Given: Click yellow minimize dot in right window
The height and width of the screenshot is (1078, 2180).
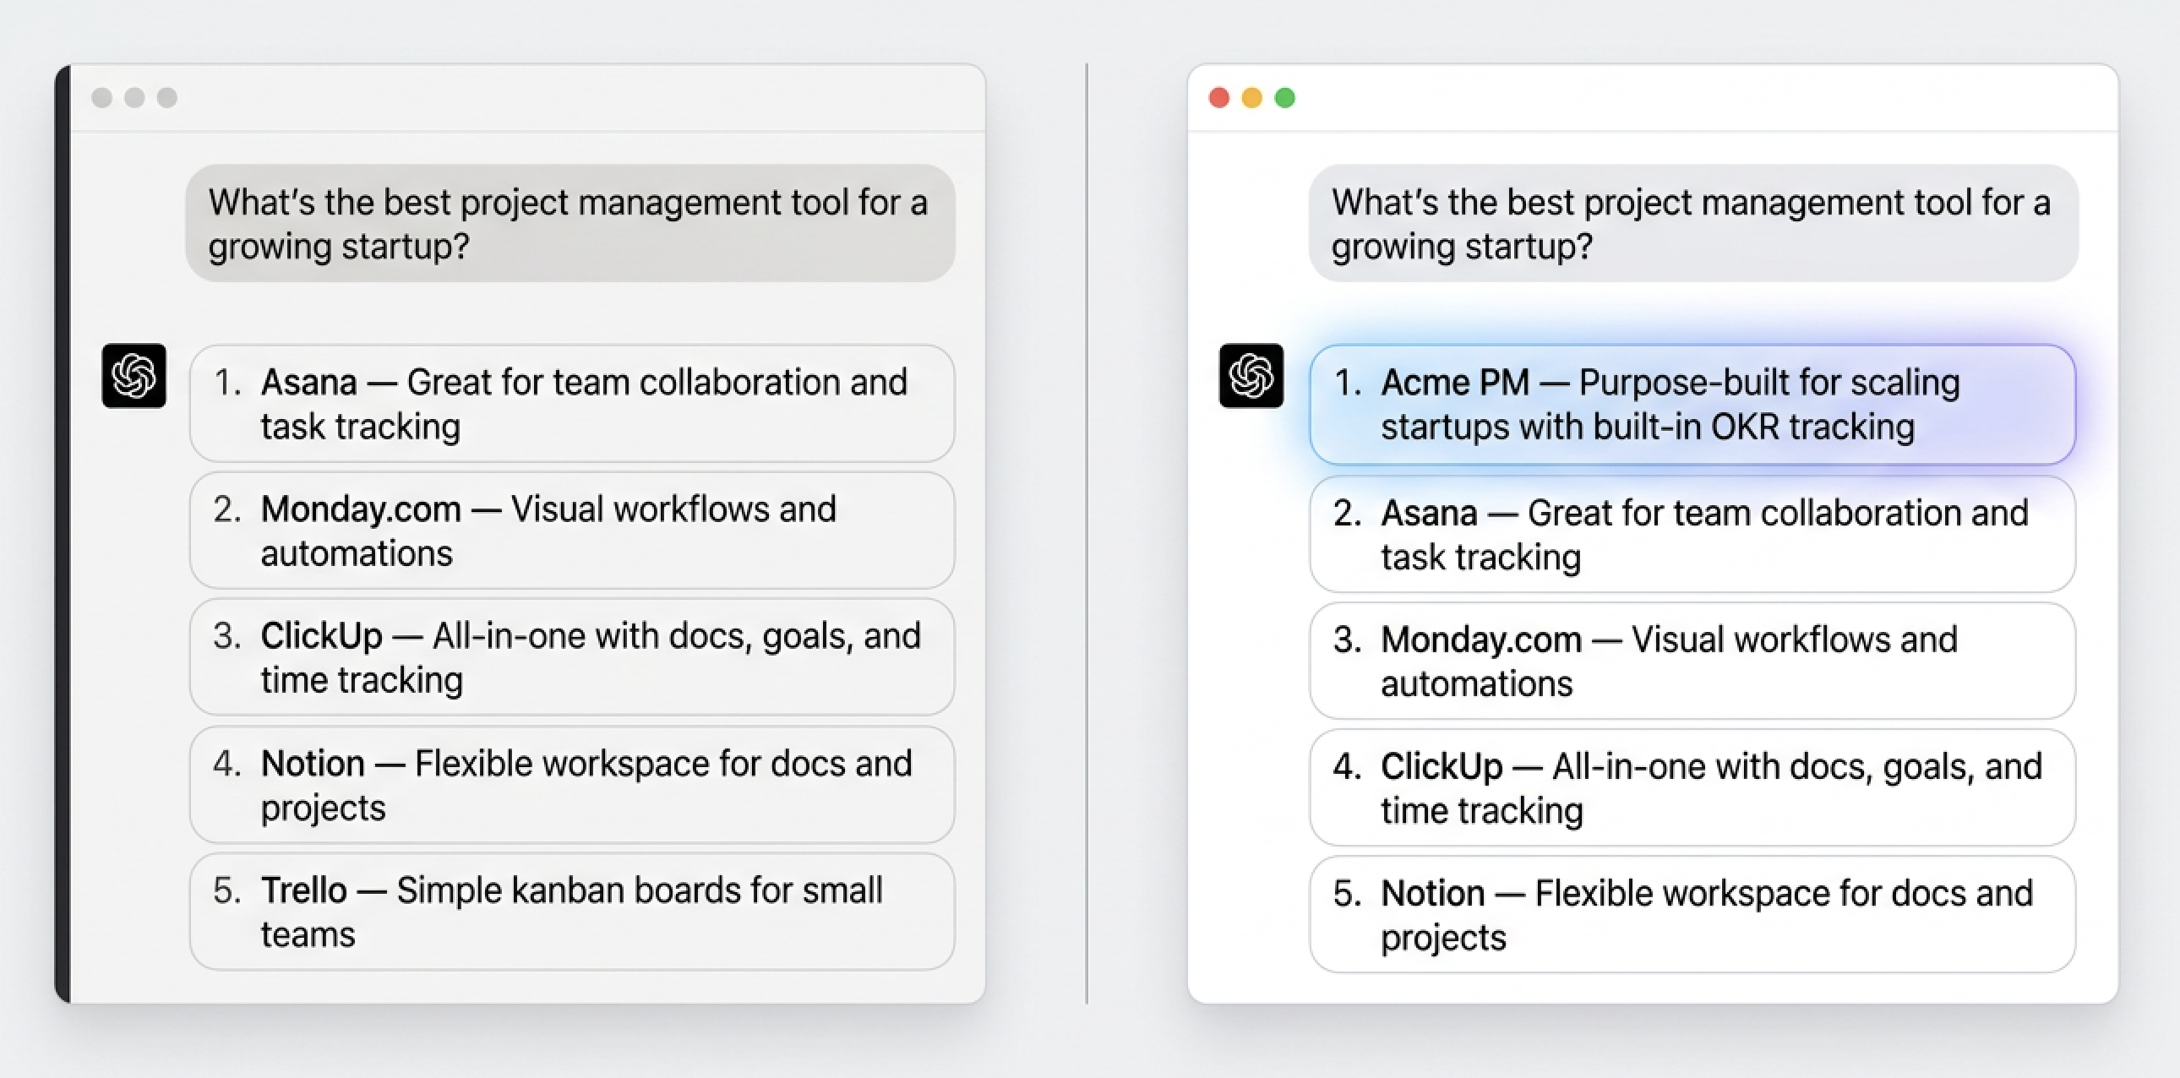Looking at the screenshot, I should [1251, 98].
